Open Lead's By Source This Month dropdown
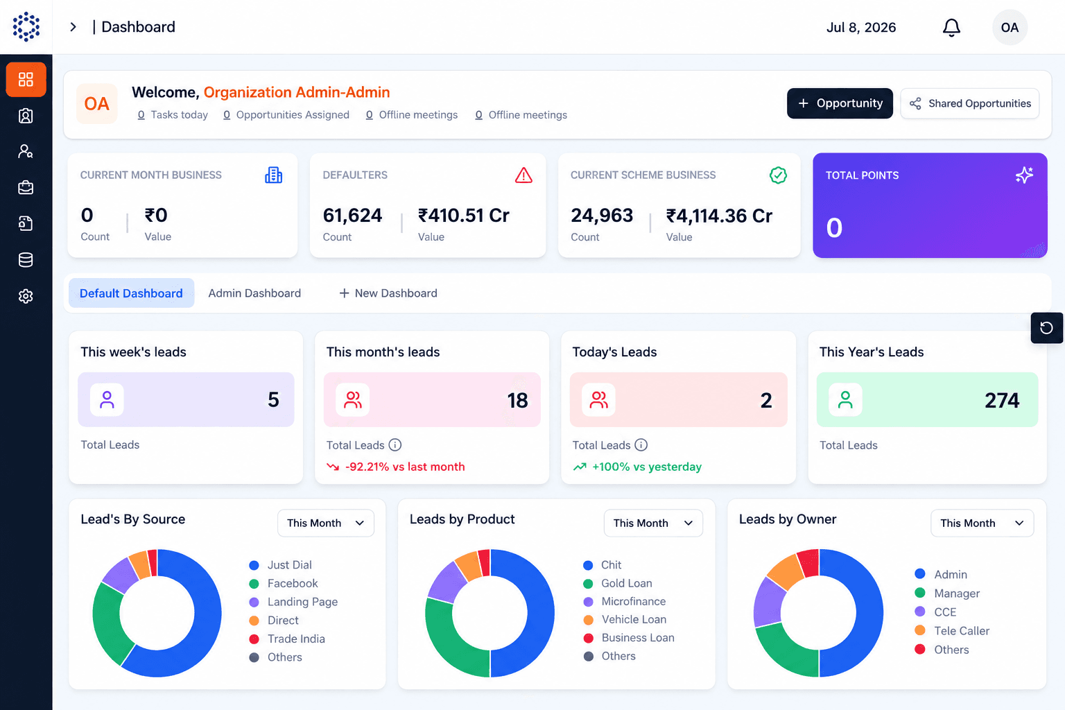Image resolution: width=1065 pixels, height=710 pixels. click(326, 523)
